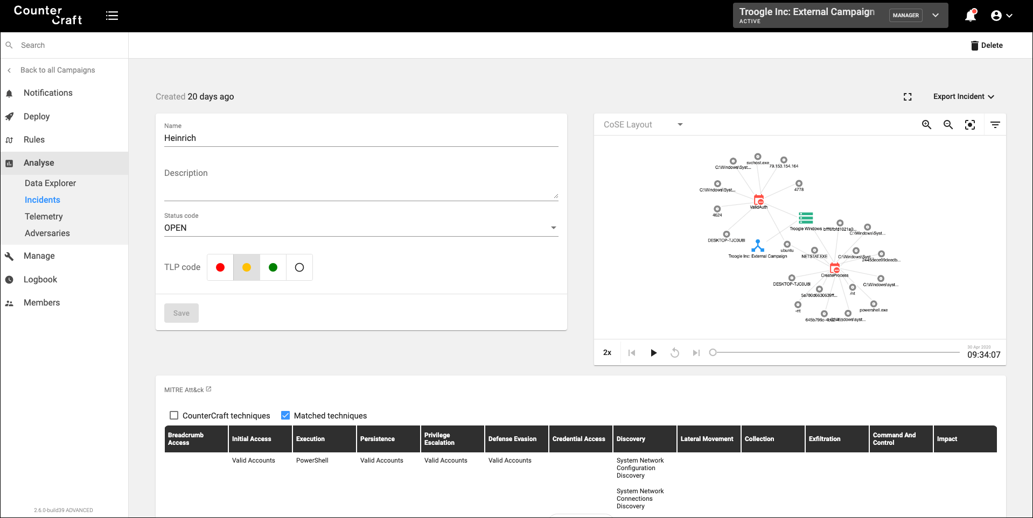Open the CoSE Layout dropdown

[x=644, y=125]
